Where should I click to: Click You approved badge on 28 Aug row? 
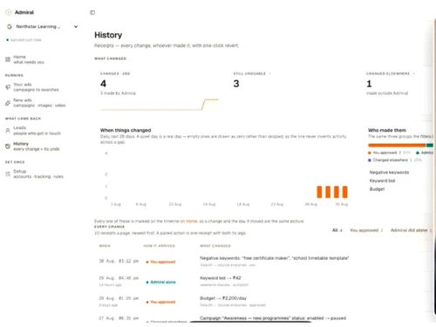pos(160,302)
